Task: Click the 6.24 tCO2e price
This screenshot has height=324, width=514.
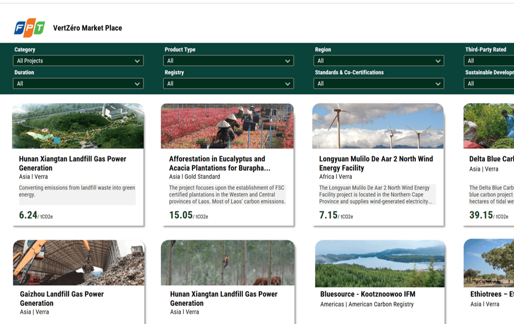Action: [28, 215]
